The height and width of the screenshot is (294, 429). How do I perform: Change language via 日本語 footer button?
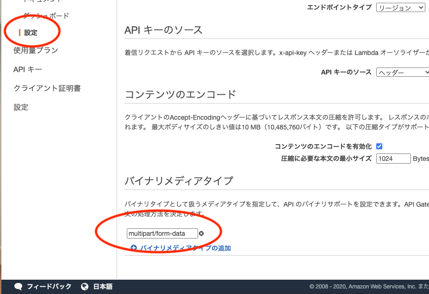(103, 287)
